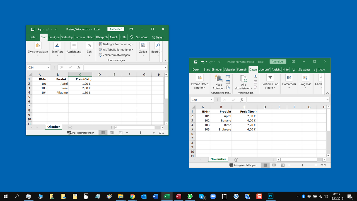Open Zellenformatvorlagen gallery
Screen dimensions: 357x201
[x=115, y=55]
